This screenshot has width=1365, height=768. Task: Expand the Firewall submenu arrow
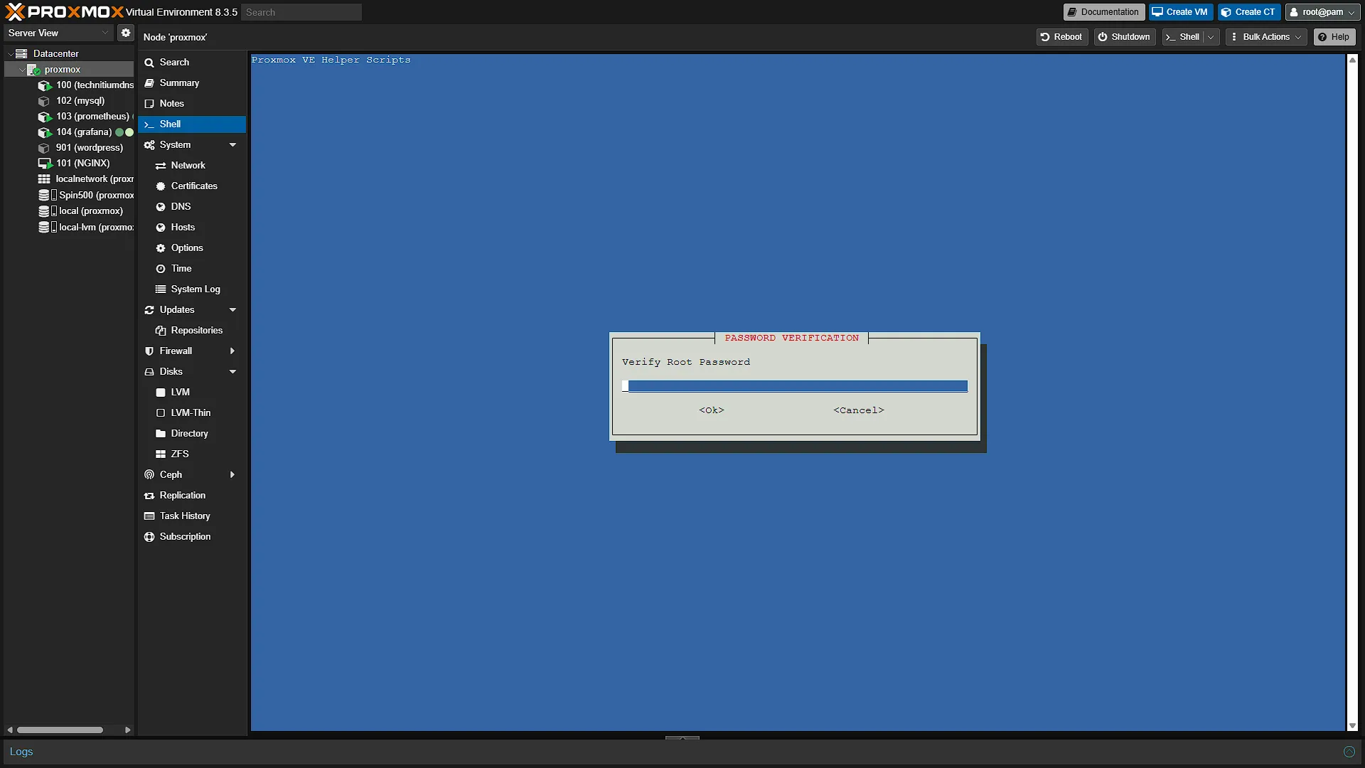click(x=232, y=351)
